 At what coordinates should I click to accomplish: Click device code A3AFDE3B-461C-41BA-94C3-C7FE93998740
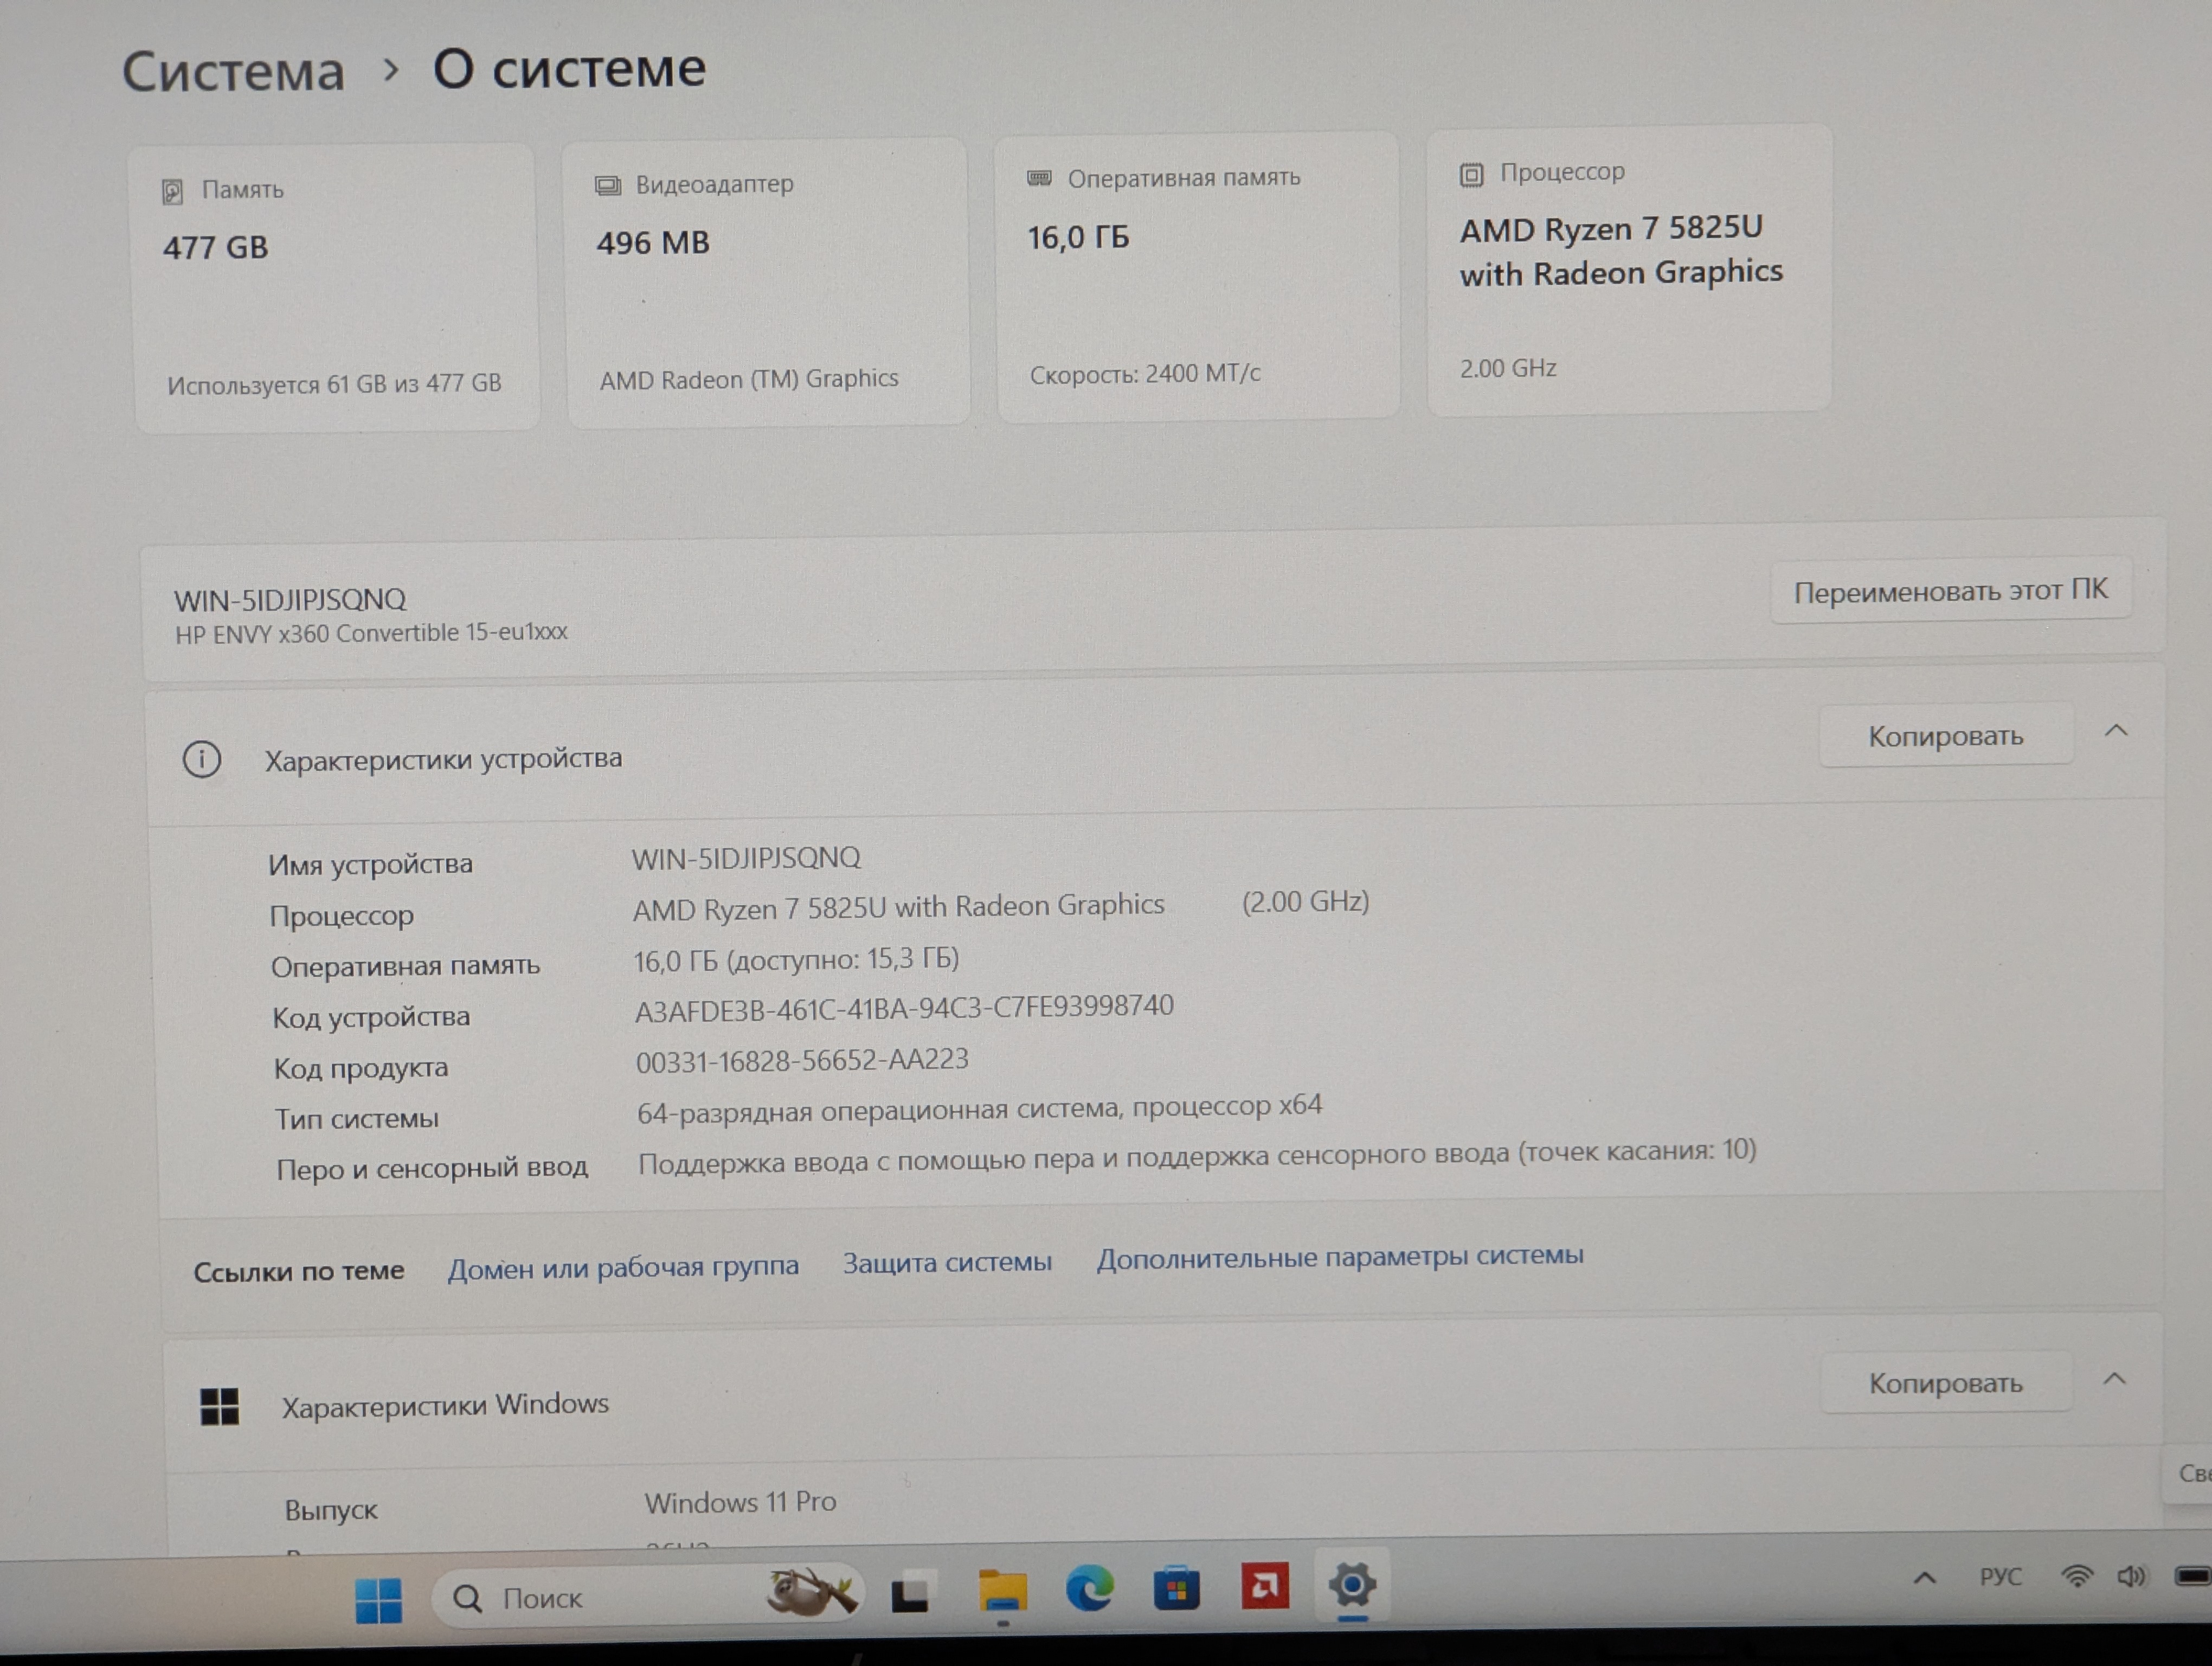904,1008
